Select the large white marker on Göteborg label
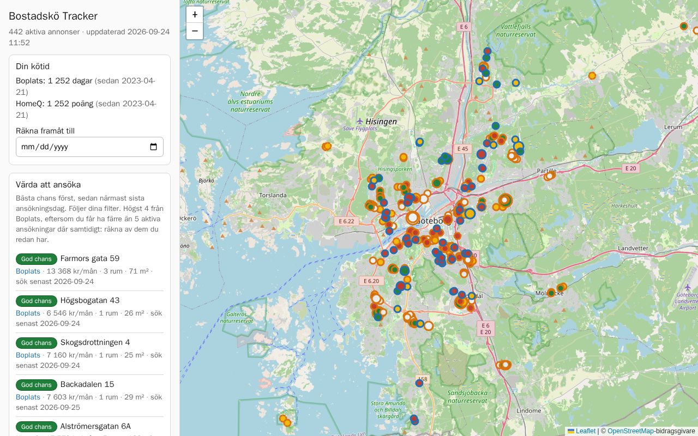The height and width of the screenshot is (436, 698). coord(413,218)
